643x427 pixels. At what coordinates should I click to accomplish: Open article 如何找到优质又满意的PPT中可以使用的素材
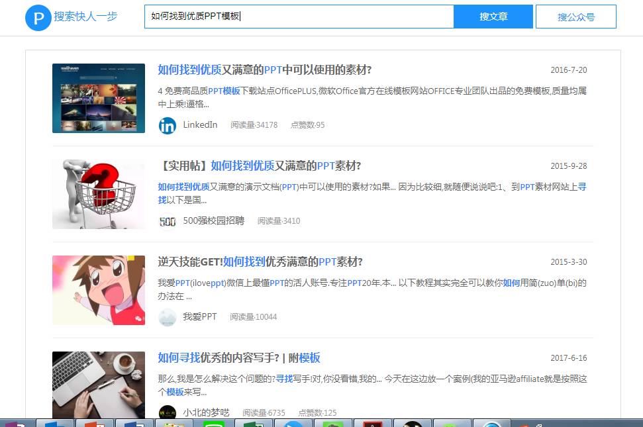[x=265, y=70]
